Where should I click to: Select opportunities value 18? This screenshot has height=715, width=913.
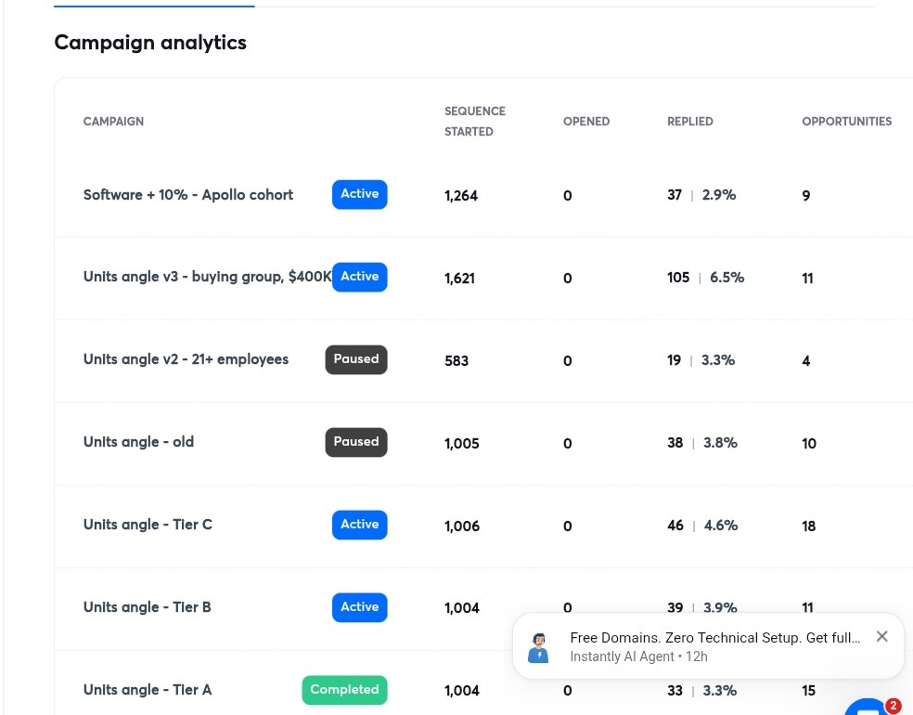tap(809, 526)
